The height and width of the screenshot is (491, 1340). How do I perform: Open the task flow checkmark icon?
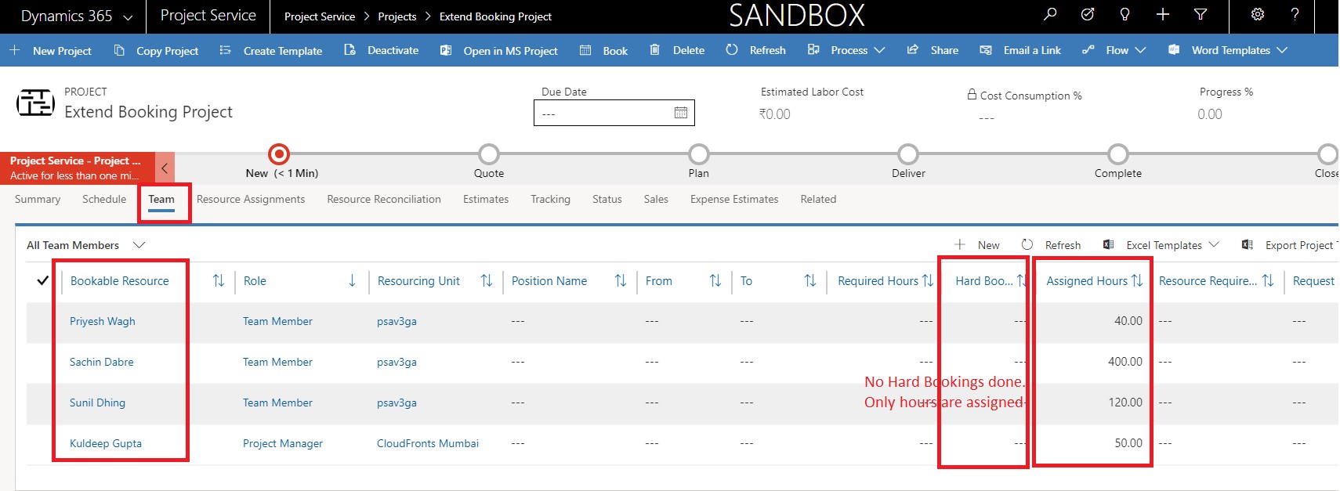tap(1088, 14)
